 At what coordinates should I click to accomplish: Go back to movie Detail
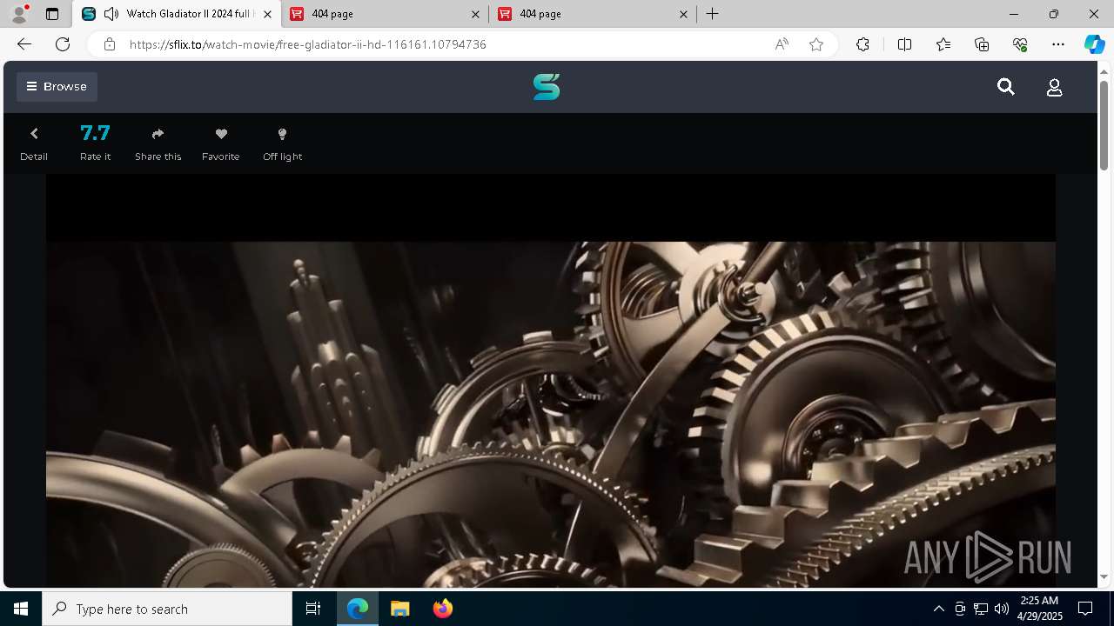[x=34, y=143]
